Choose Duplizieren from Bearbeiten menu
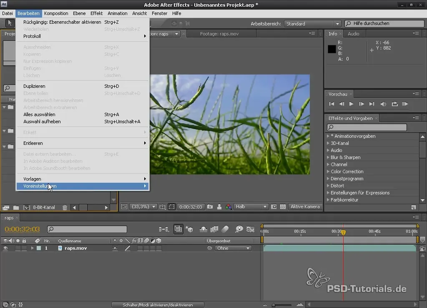 (83, 86)
